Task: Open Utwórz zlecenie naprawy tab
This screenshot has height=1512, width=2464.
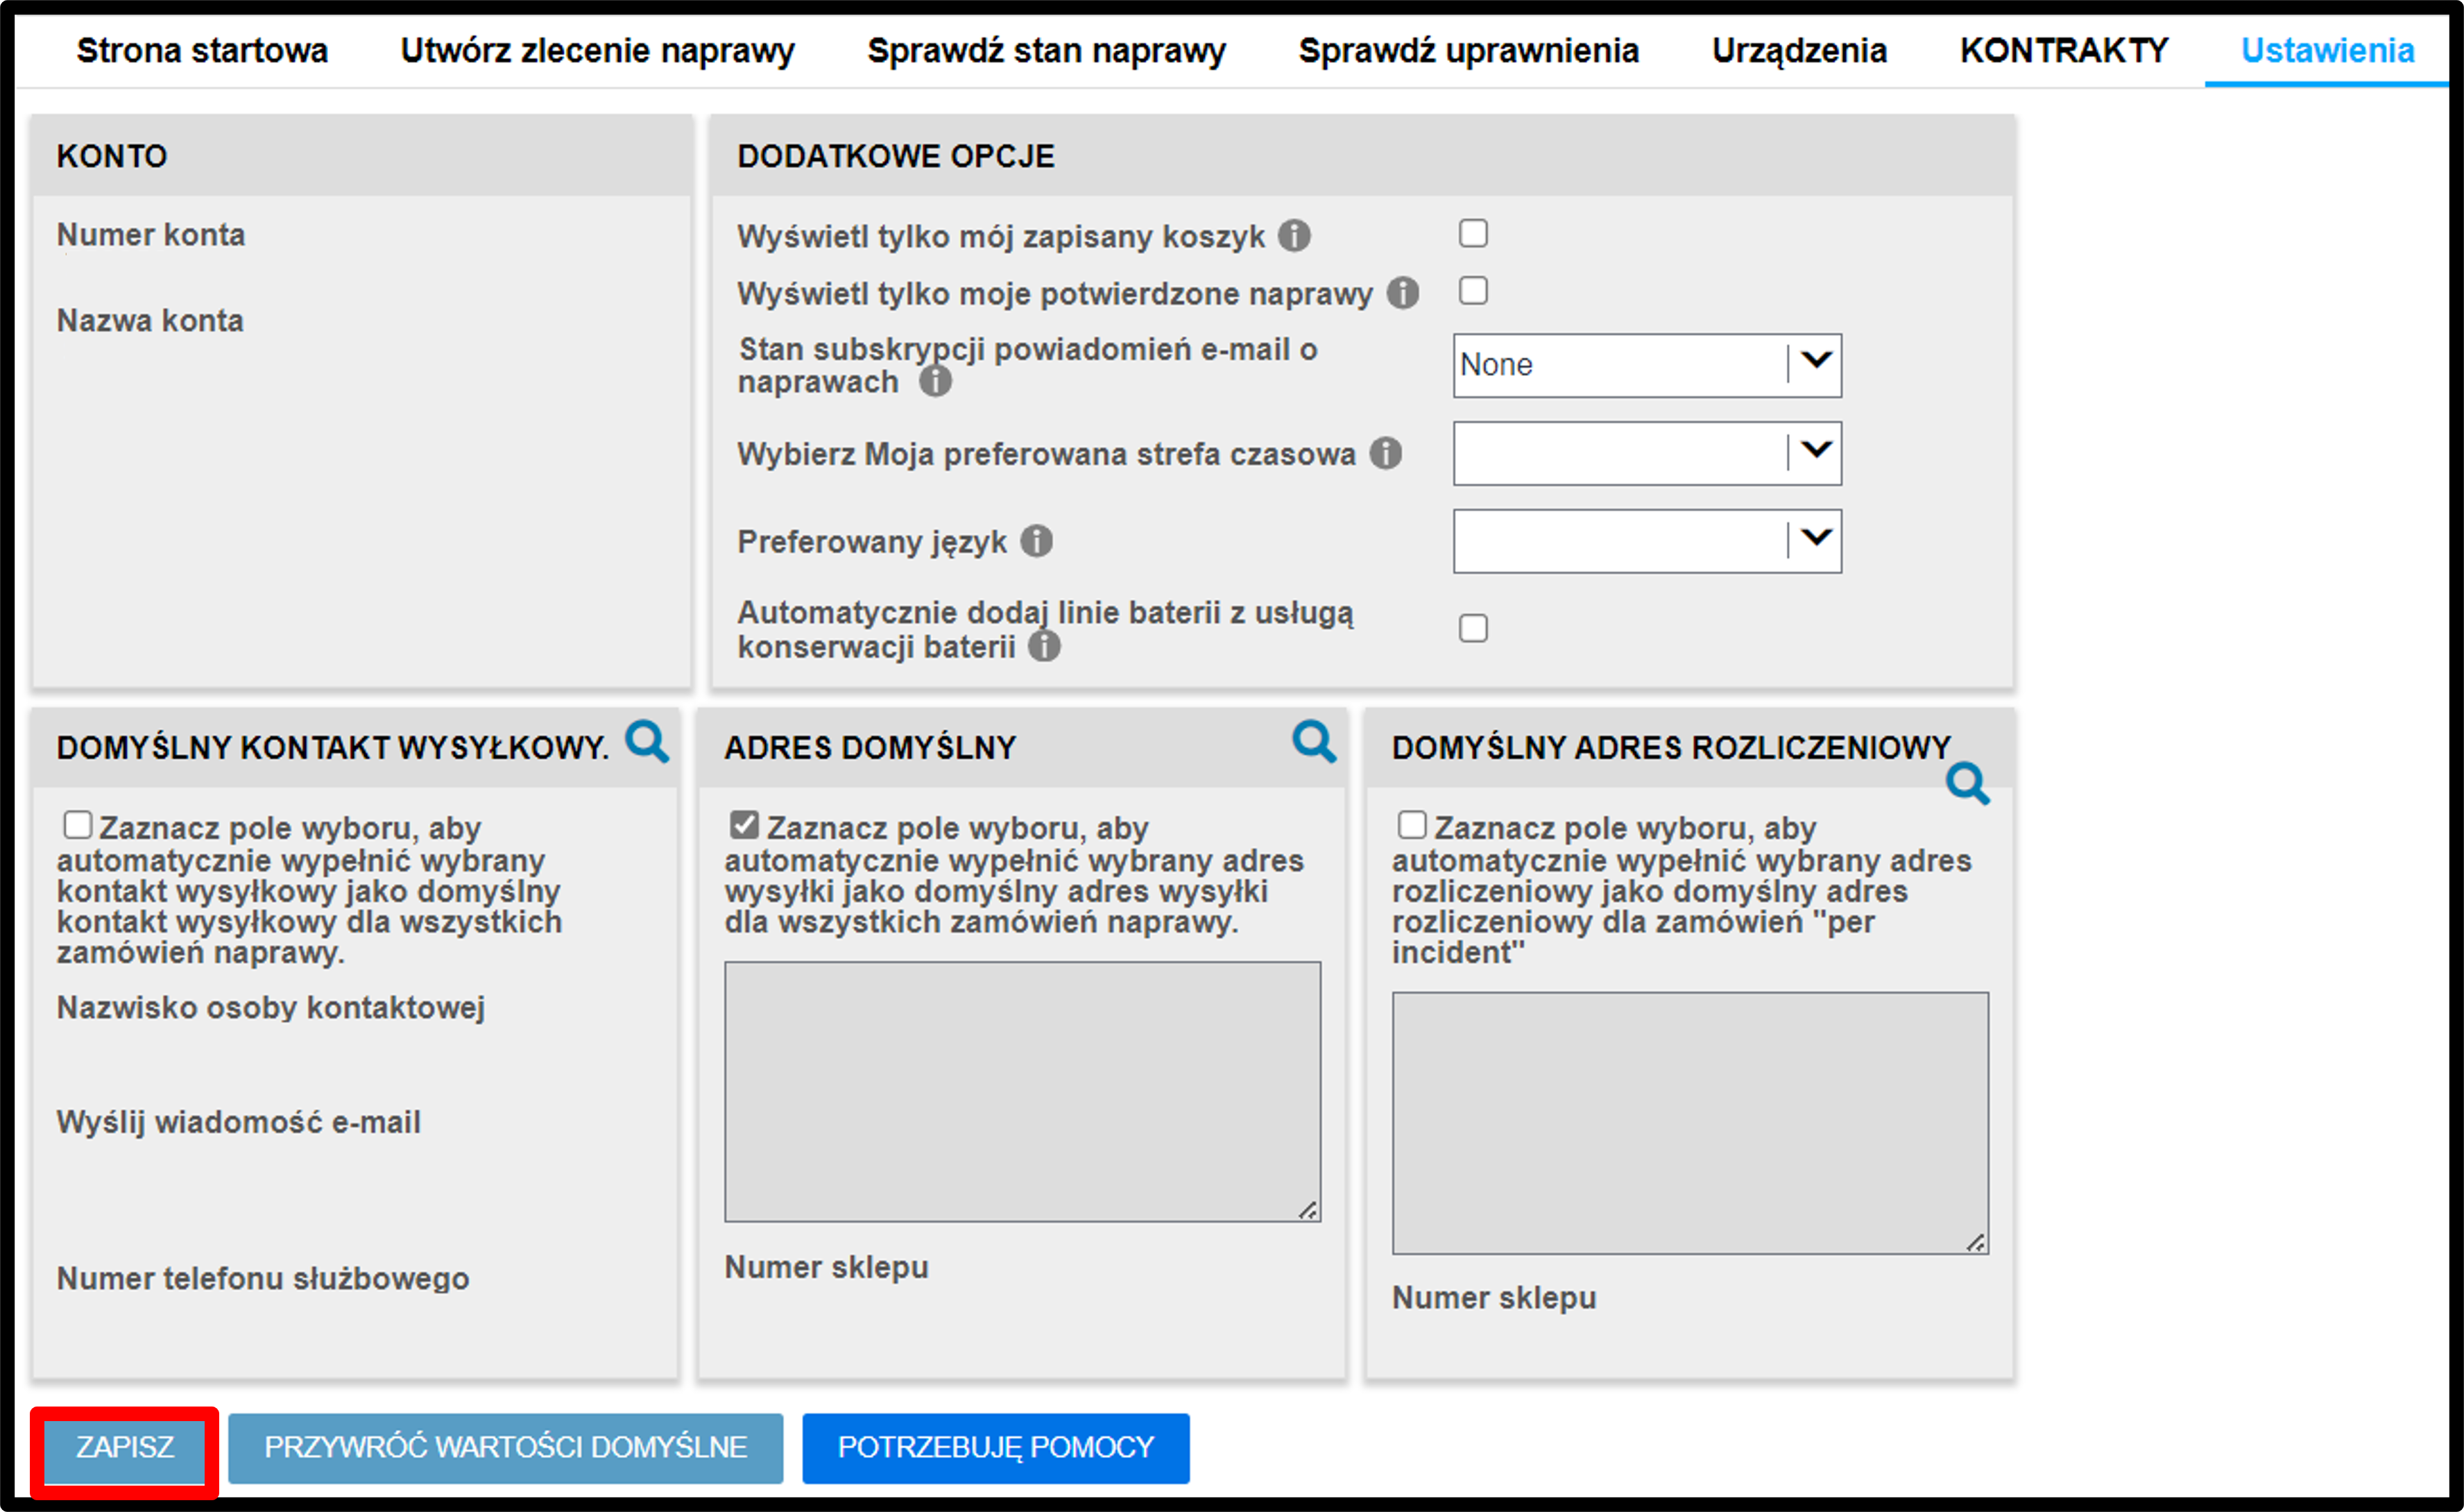Action: tap(598, 50)
